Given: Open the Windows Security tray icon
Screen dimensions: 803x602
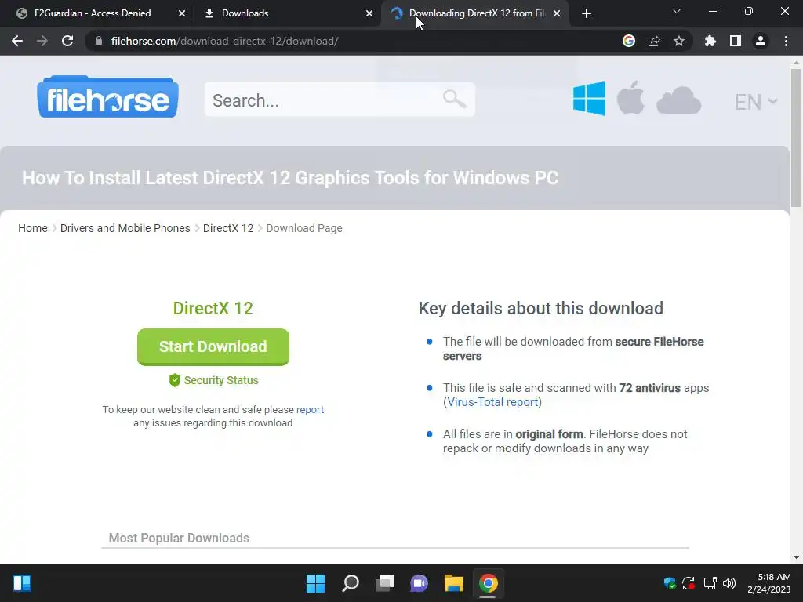Looking at the screenshot, I should (670, 583).
